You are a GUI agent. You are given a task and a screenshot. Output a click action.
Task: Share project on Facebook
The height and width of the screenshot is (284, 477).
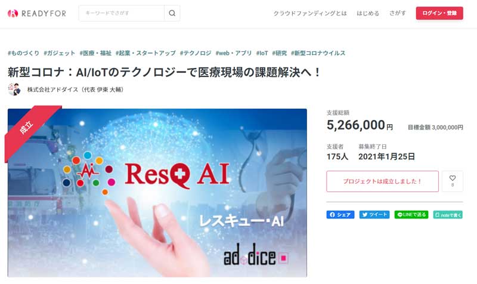pyautogui.click(x=340, y=215)
